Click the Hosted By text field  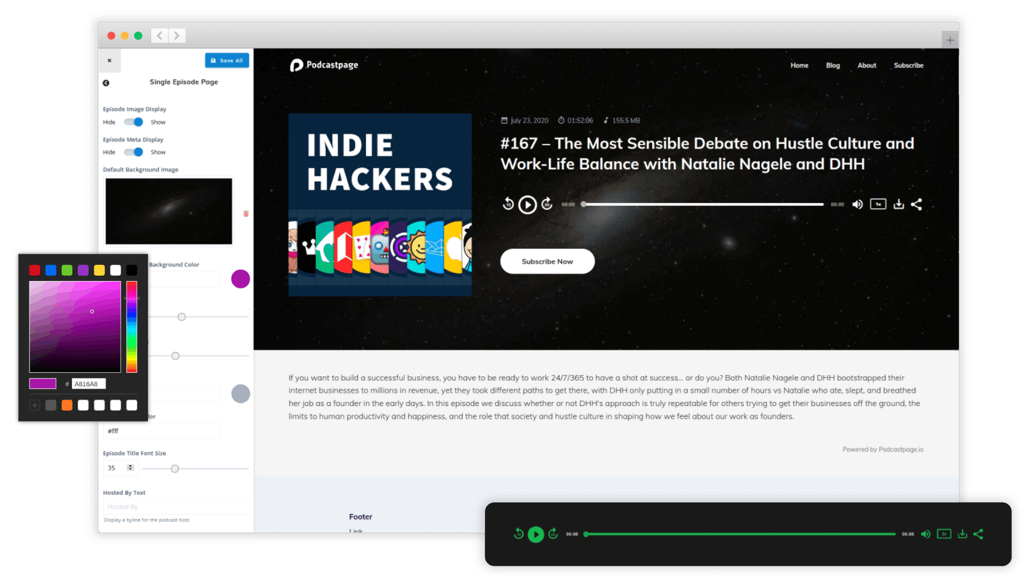click(x=176, y=507)
